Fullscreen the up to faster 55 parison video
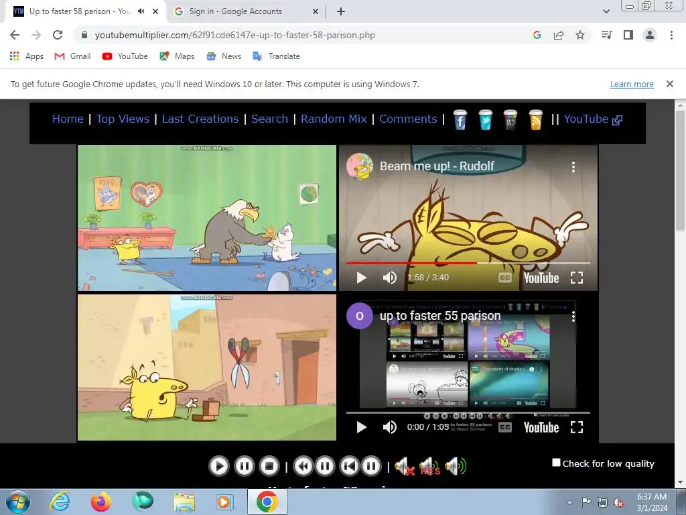 pos(577,427)
